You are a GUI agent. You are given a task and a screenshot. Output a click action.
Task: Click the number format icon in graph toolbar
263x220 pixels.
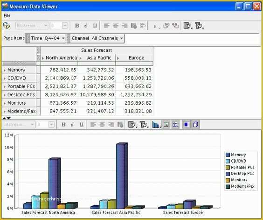(x=120, y=125)
